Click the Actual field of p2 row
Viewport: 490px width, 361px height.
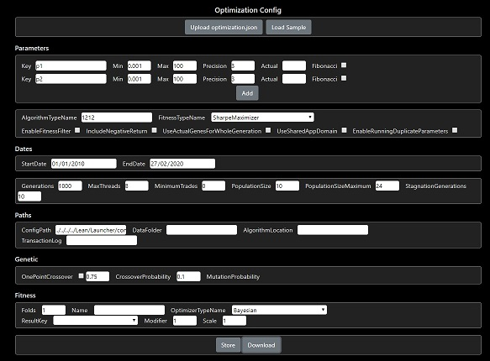pyautogui.click(x=294, y=79)
